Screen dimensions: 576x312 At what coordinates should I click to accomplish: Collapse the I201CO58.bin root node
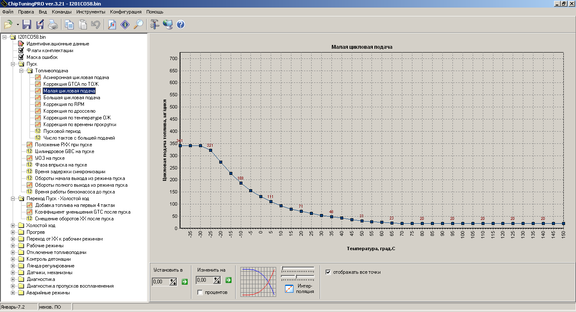[5, 37]
